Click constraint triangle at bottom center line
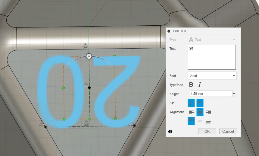This screenshot has width=259, height=156. pyautogui.click(x=86, y=123)
